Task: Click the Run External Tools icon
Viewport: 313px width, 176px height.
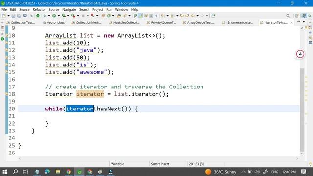Action: point(73,16)
